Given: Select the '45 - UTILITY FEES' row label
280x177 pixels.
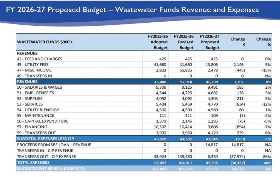Looking at the screenshot, I should [x=33, y=65].
